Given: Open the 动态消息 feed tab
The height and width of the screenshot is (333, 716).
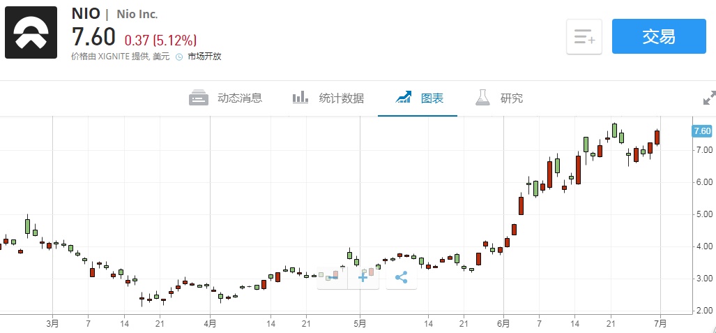Looking at the screenshot, I should [x=226, y=98].
